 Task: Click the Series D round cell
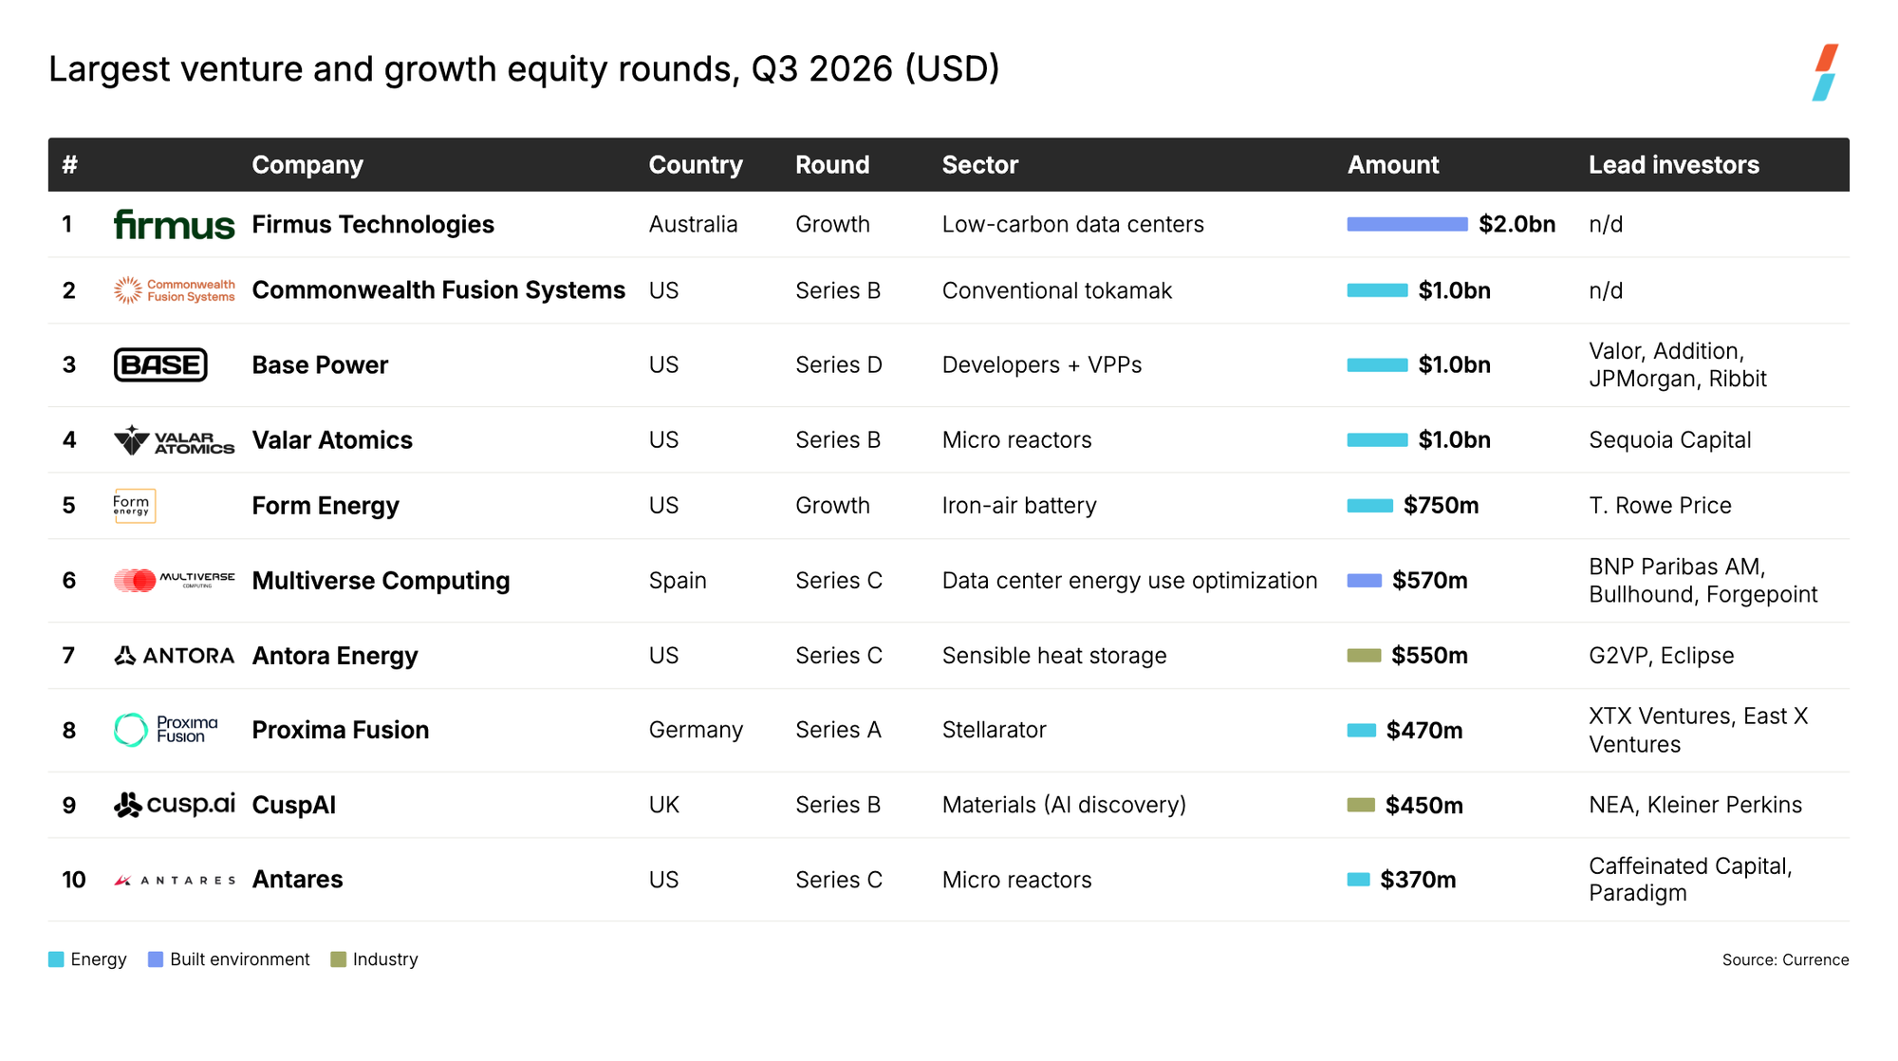click(x=839, y=365)
